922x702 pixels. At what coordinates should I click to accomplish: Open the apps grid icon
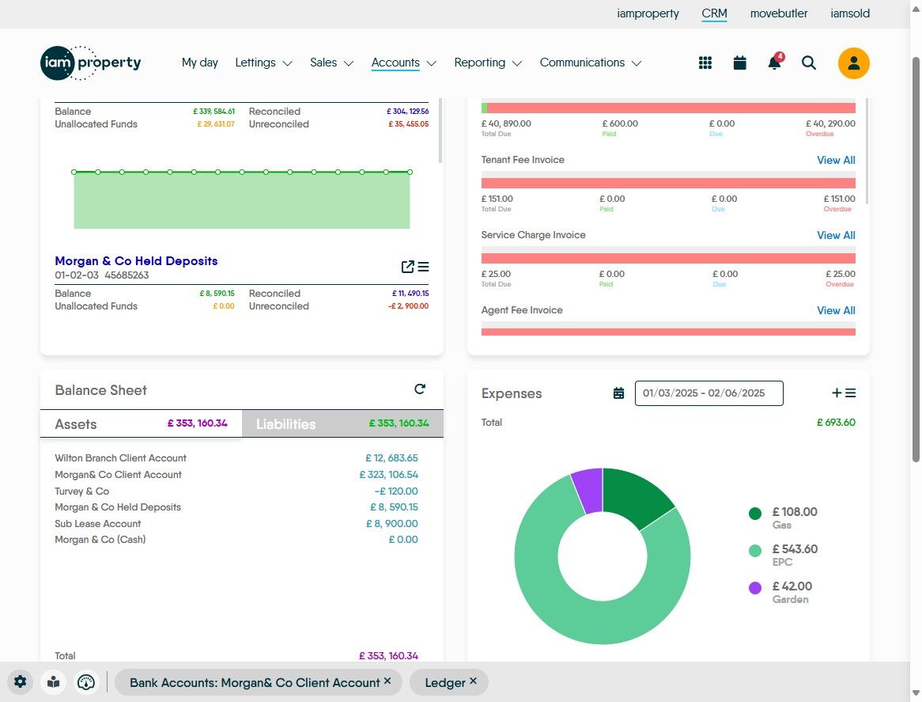(705, 63)
